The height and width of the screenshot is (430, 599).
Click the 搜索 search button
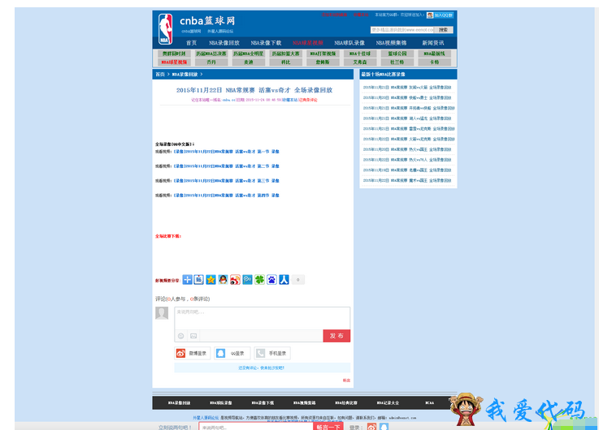(443, 30)
